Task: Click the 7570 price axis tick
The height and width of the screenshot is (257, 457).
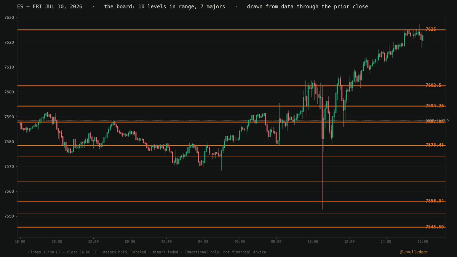Action: 9,167
